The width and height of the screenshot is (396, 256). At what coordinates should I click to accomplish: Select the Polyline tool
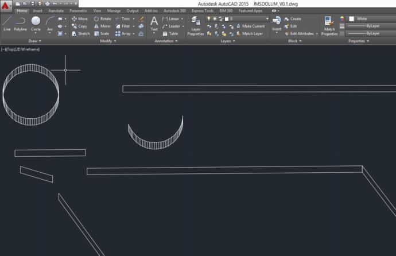[20, 24]
